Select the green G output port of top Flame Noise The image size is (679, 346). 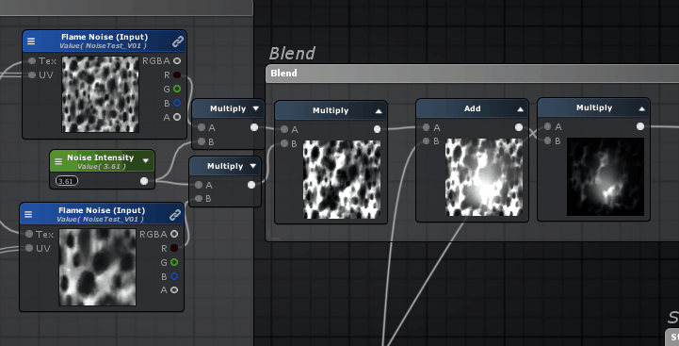pyautogui.click(x=177, y=89)
